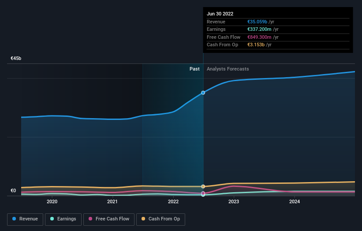
Task: Toggle the Earnings legend series
Action: (x=63, y=219)
